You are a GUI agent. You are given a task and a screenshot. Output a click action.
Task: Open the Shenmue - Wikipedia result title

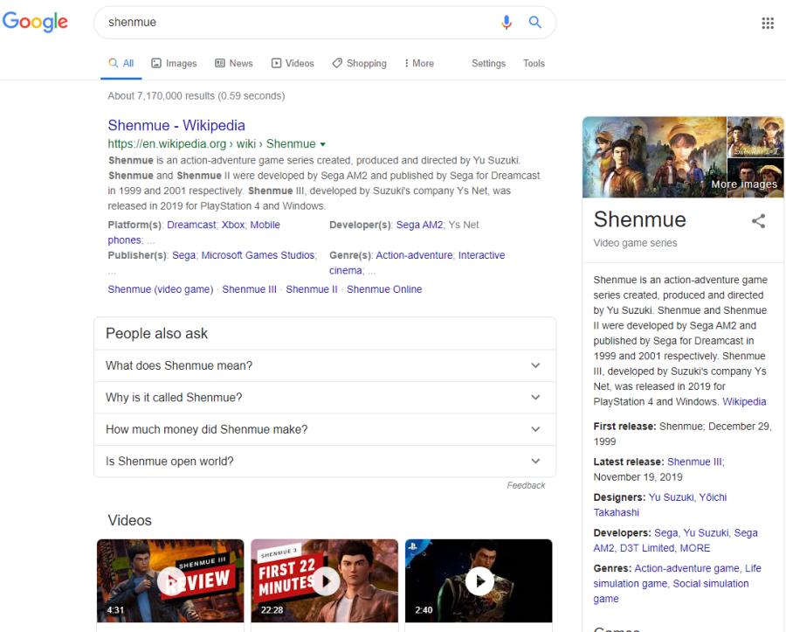(176, 125)
